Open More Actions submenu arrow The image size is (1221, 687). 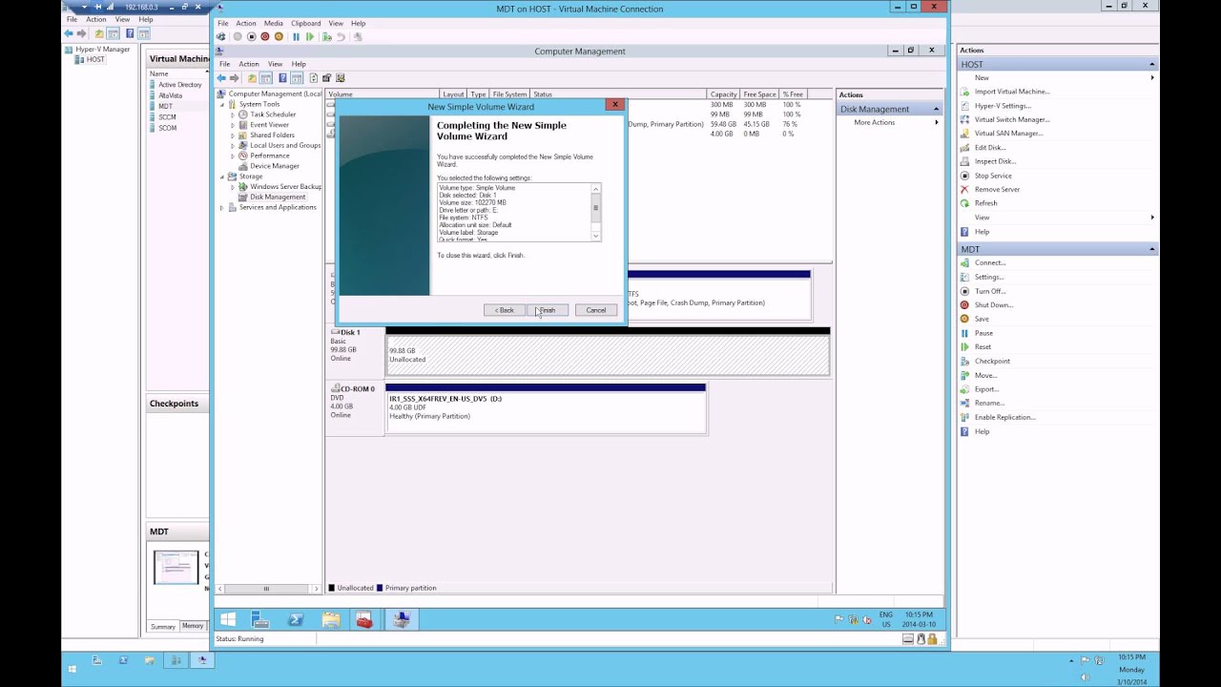coord(936,122)
